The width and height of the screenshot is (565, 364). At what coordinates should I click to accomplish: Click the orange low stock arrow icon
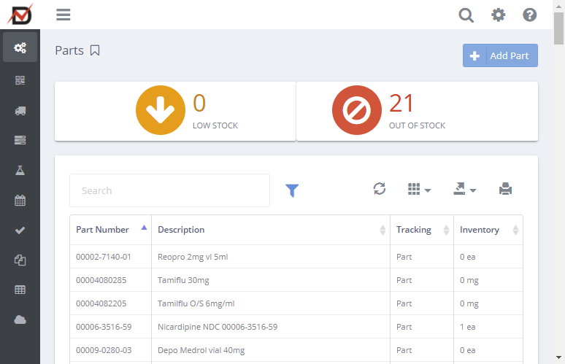pos(161,110)
